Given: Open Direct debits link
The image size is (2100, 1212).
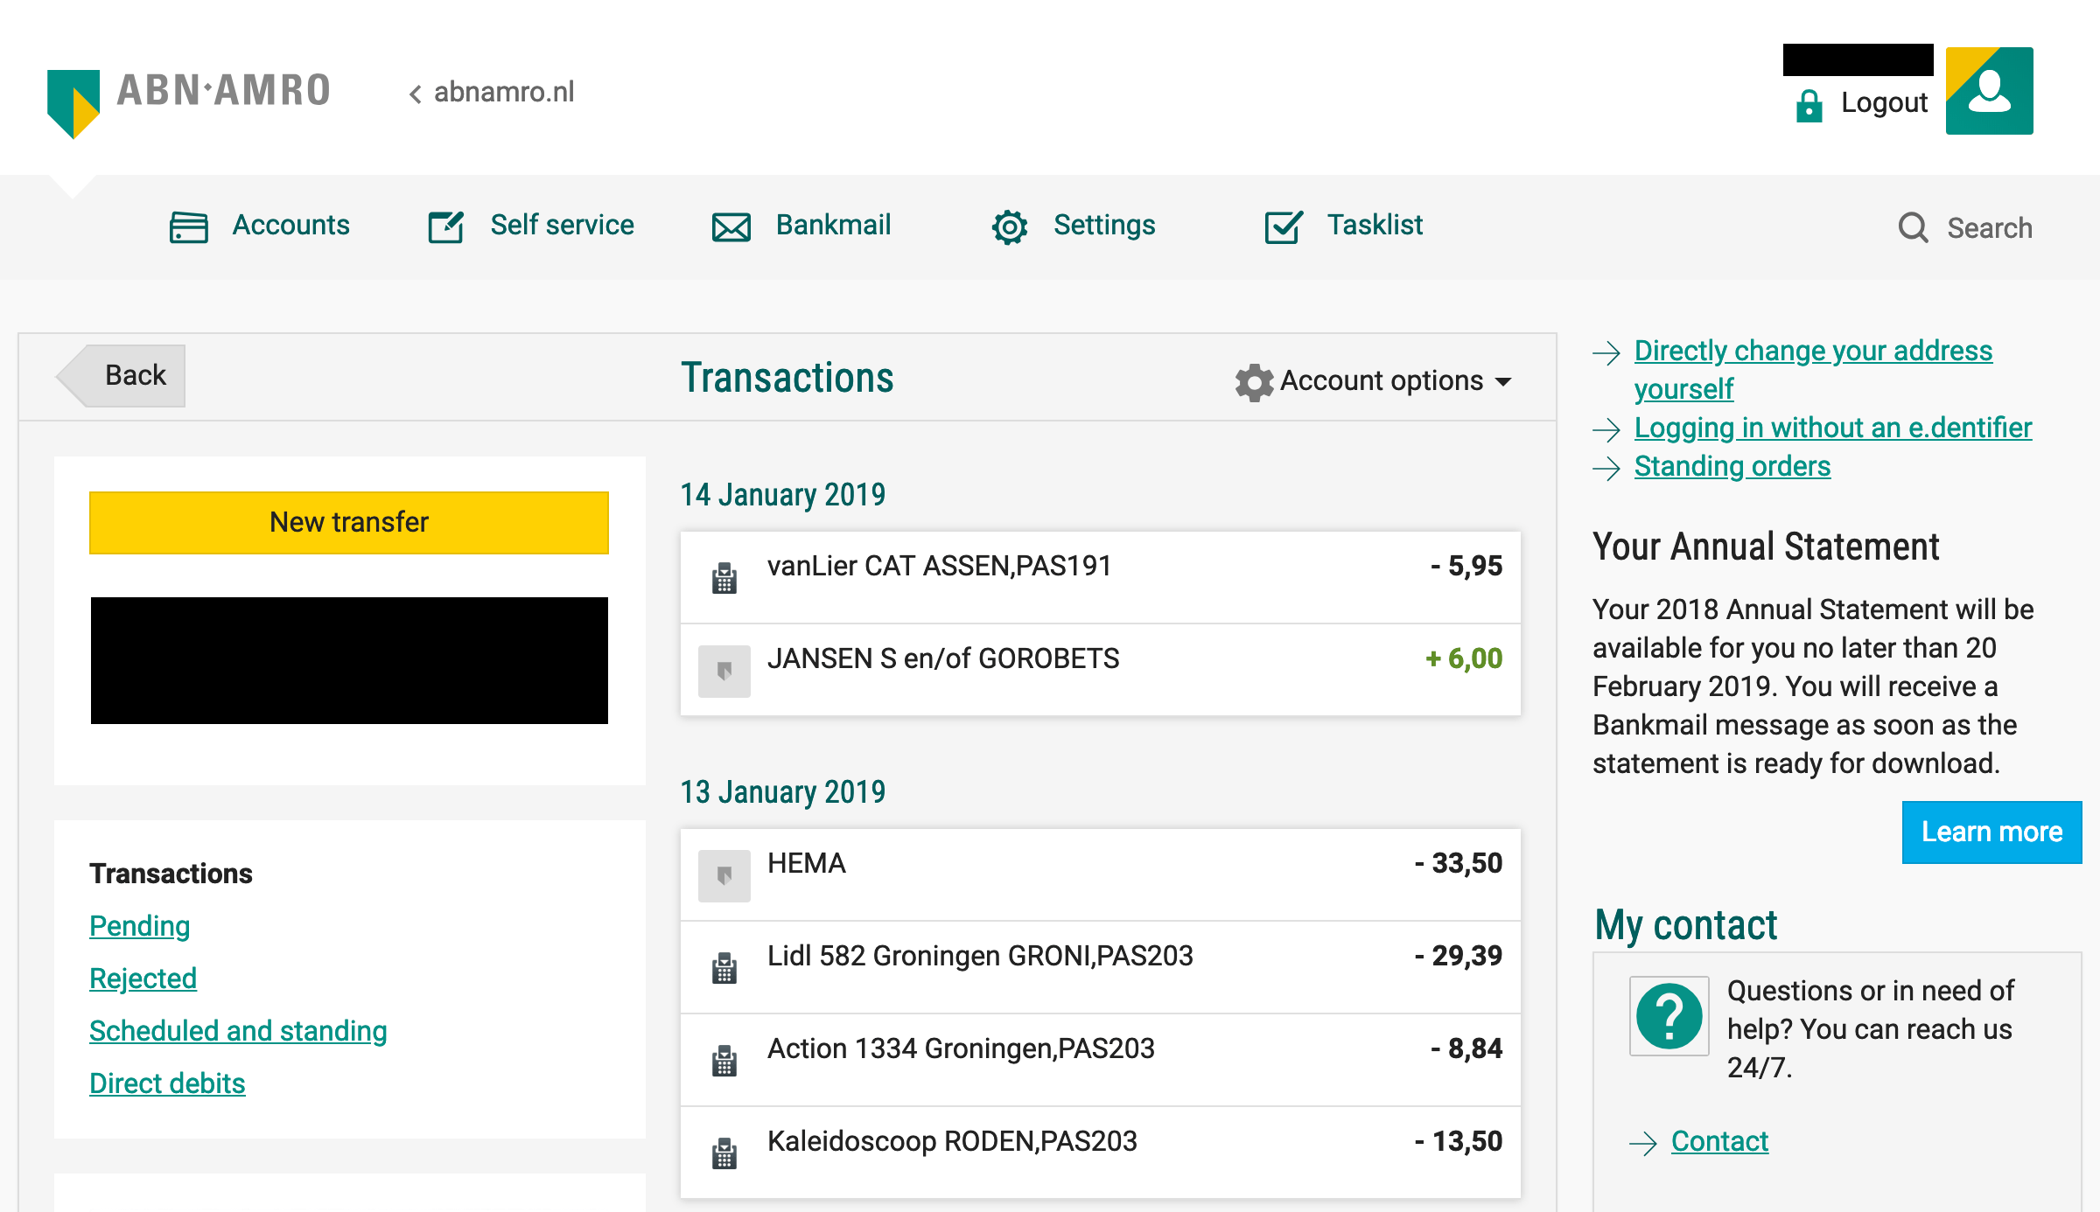Looking at the screenshot, I should pyautogui.click(x=167, y=1083).
